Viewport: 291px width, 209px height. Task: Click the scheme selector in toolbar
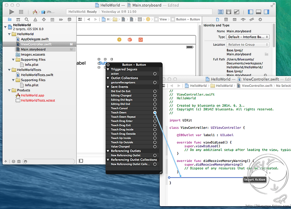(44, 12)
